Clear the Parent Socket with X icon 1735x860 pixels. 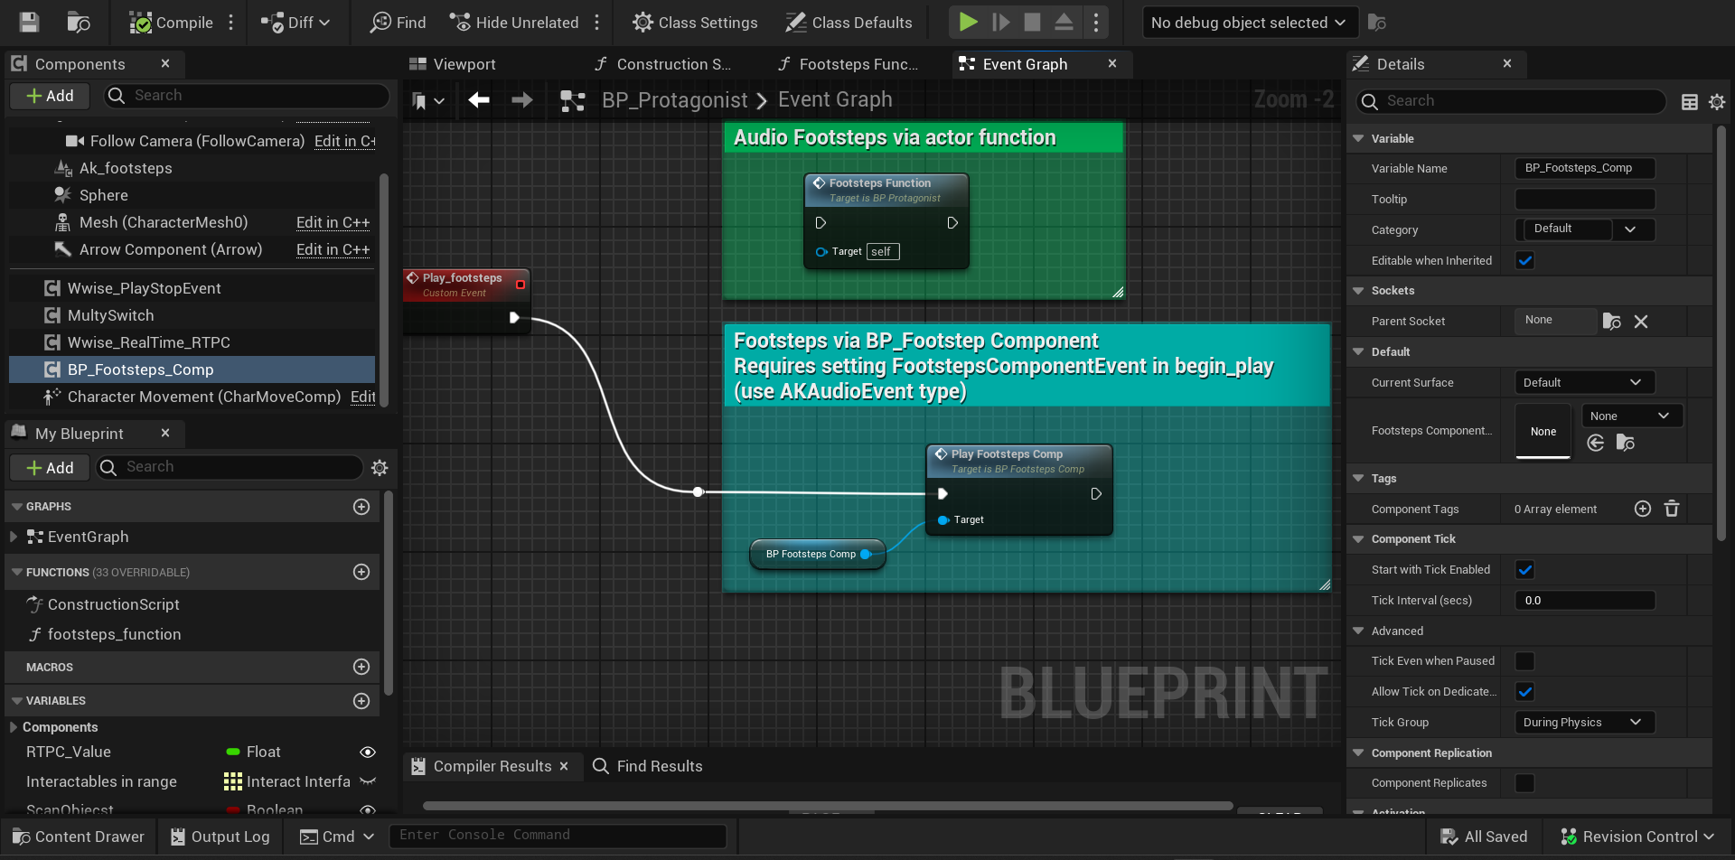tap(1641, 322)
